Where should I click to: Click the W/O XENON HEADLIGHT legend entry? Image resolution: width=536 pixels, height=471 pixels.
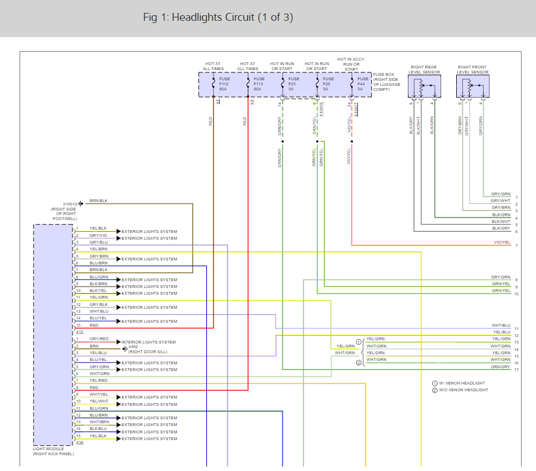pos(460,390)
